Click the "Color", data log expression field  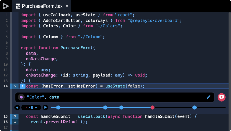tap(115, 97)
